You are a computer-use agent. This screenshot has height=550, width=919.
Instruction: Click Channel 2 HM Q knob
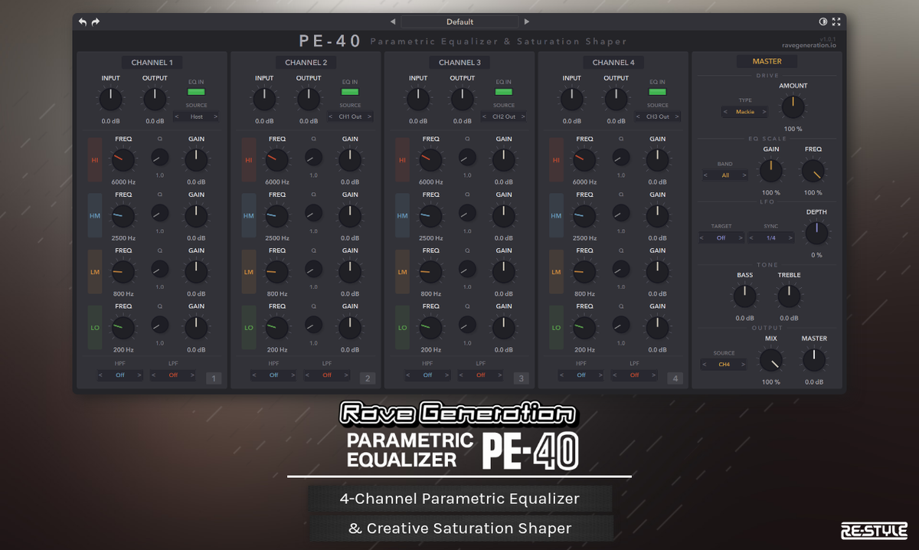click(314, 213)
